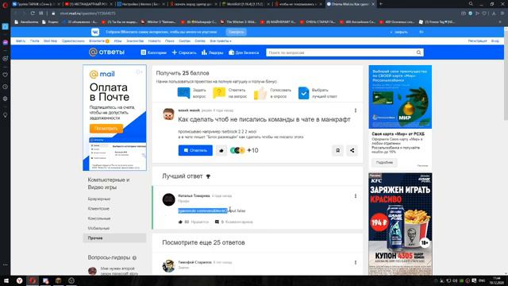Click the Ответы Mail.ru logo

(106, 52)
